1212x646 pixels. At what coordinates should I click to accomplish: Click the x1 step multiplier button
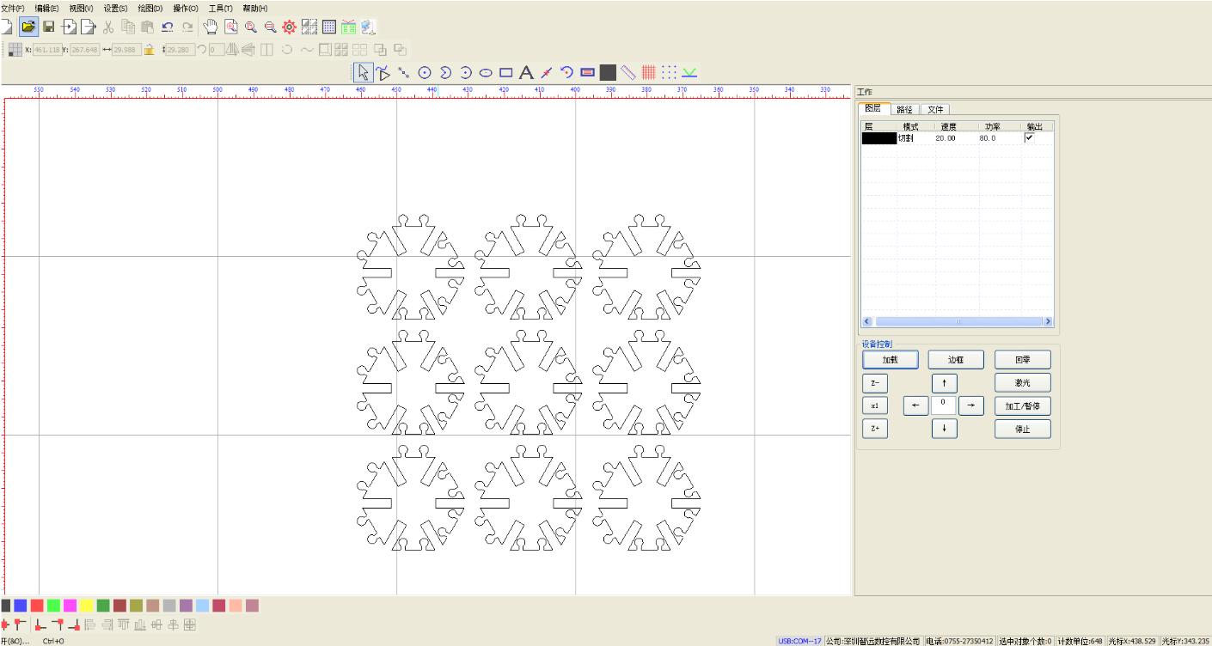[x=875, y=405]
